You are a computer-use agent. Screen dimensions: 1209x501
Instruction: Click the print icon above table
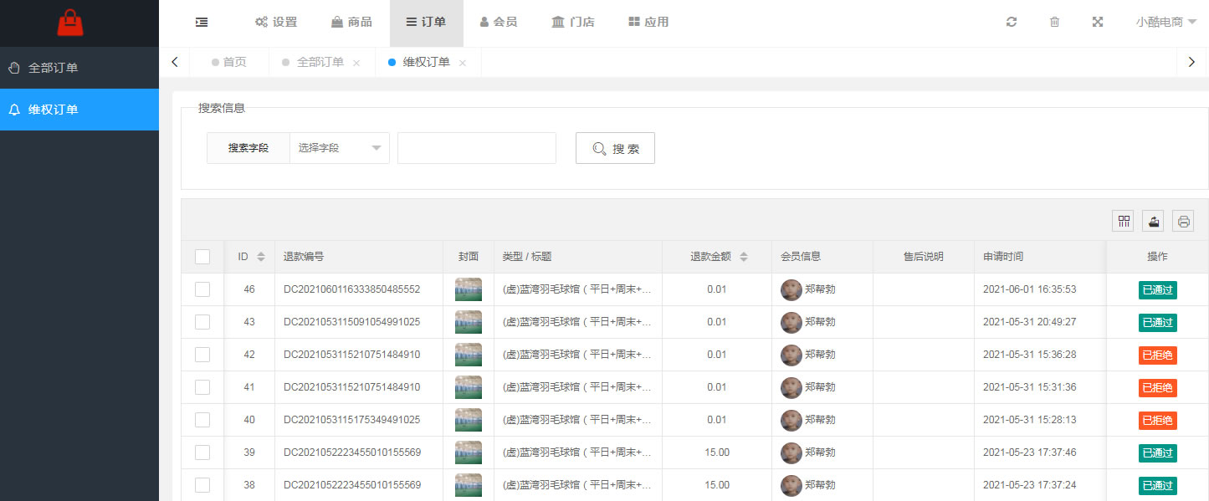(1183, 221)
